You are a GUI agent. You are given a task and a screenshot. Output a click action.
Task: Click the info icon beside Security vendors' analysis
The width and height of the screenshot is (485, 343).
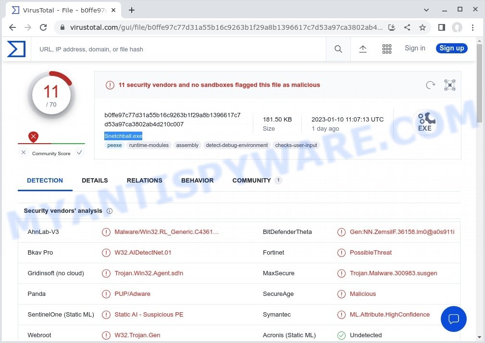click(x=110, y=211)
